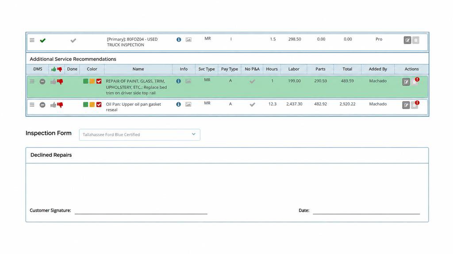Click the Added By column header
The height and width of the screenshot is (254, 453).
click(x=378, y=69)
